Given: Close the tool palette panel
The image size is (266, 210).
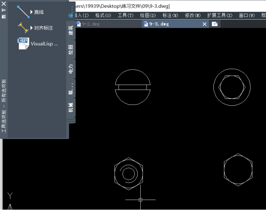Looking at the screenshot, I should click(x=4, y=4).
